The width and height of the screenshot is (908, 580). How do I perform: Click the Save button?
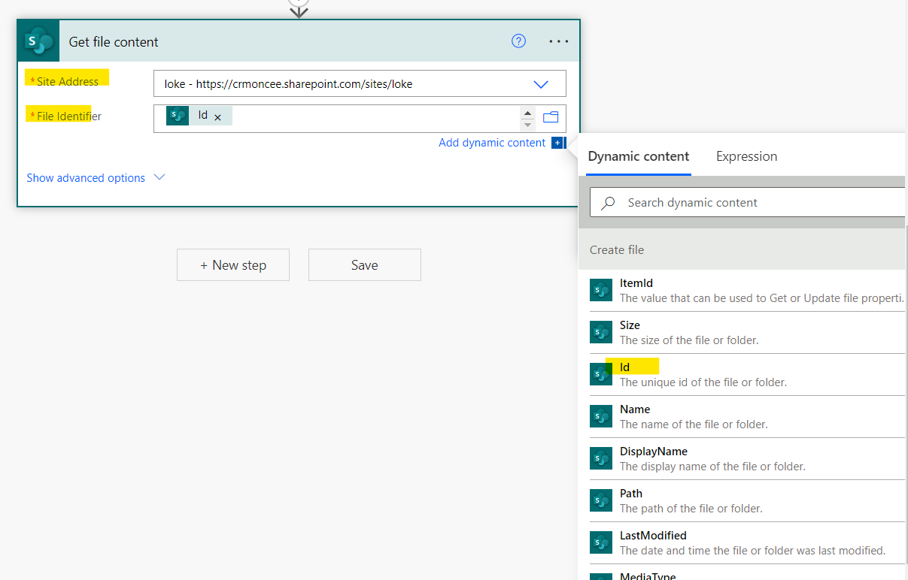coord(365,265)
